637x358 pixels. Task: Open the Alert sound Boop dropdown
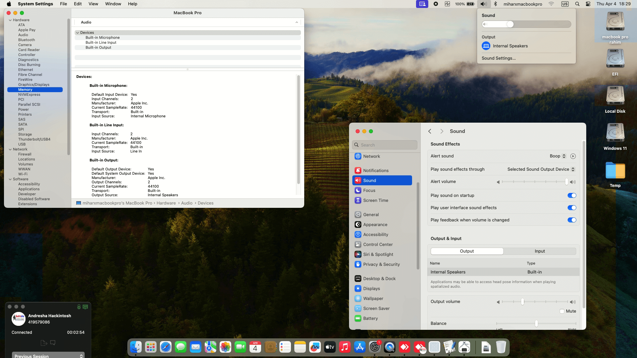[558, 156]
